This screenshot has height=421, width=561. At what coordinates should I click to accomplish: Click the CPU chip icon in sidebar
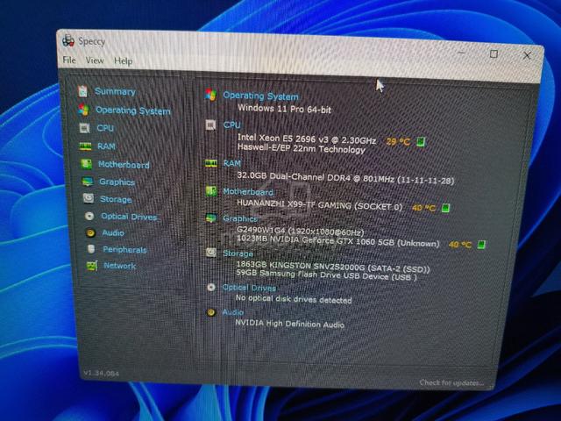[x=84, y=128]
